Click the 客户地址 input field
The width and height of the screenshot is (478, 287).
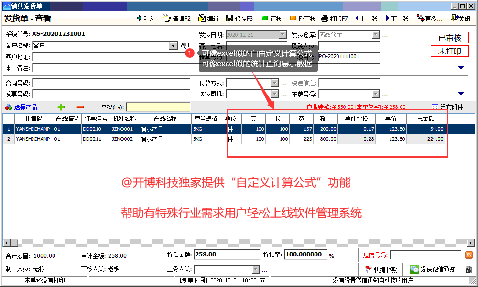pyautogui.click(x=111, y=57)
